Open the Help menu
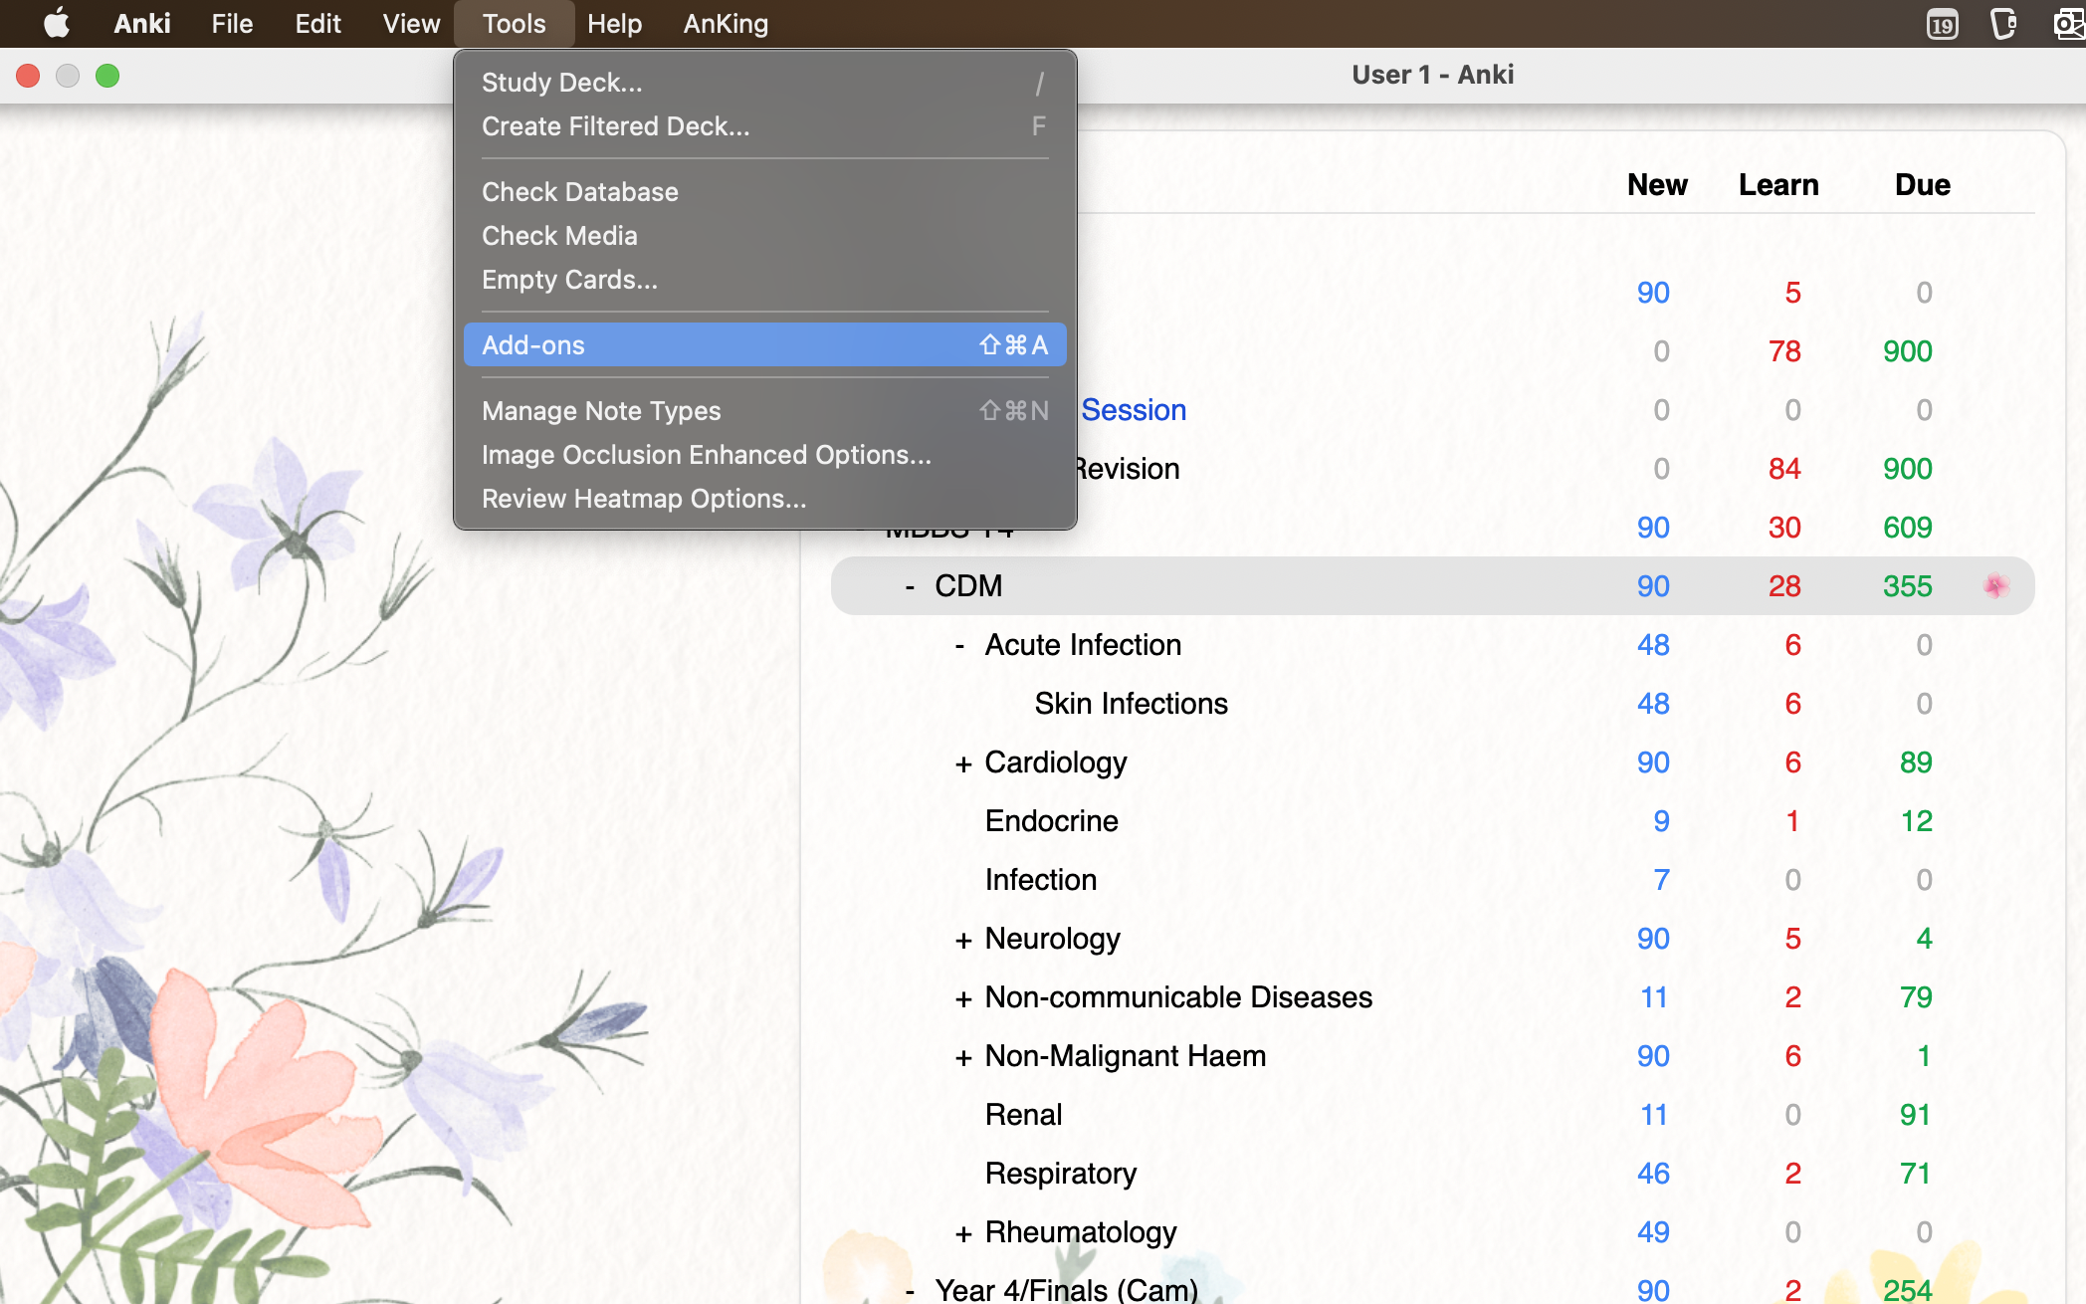The height and width of the screenshot is (1304, 2086). click(x=614, y=23)
